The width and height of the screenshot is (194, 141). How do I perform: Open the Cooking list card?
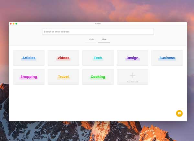pos(98,77)
